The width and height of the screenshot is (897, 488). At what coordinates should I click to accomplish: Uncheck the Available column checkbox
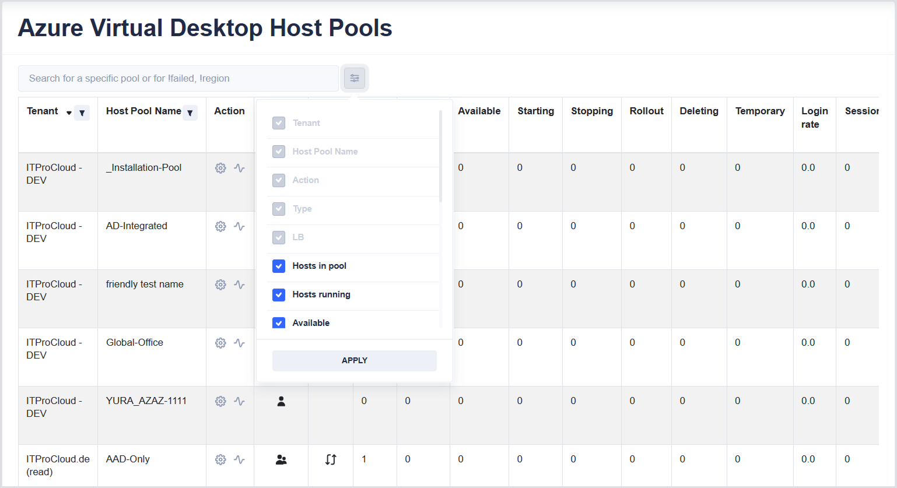pyautogui.click(x=279, y=322)
